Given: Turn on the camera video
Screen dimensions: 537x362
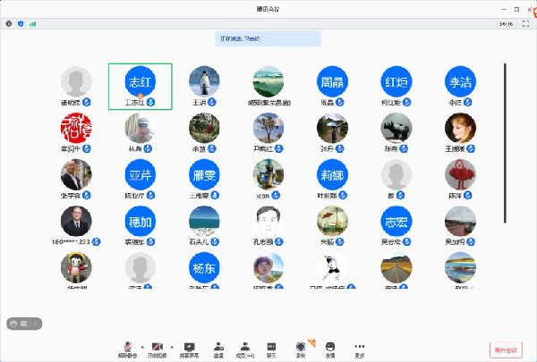Looking at the screenshot, I should tap(158, 347).
